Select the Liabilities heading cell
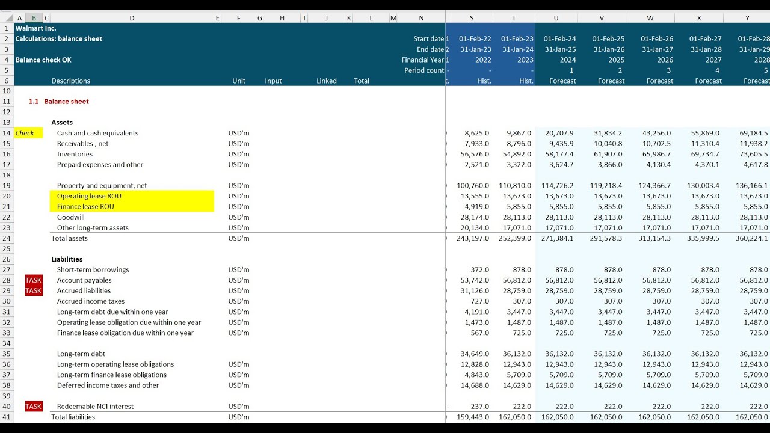 (x=67, y=259)
